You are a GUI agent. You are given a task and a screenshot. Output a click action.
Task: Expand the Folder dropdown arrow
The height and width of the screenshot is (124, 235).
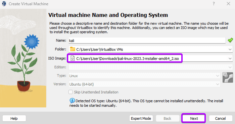click(x=230, y=49)
